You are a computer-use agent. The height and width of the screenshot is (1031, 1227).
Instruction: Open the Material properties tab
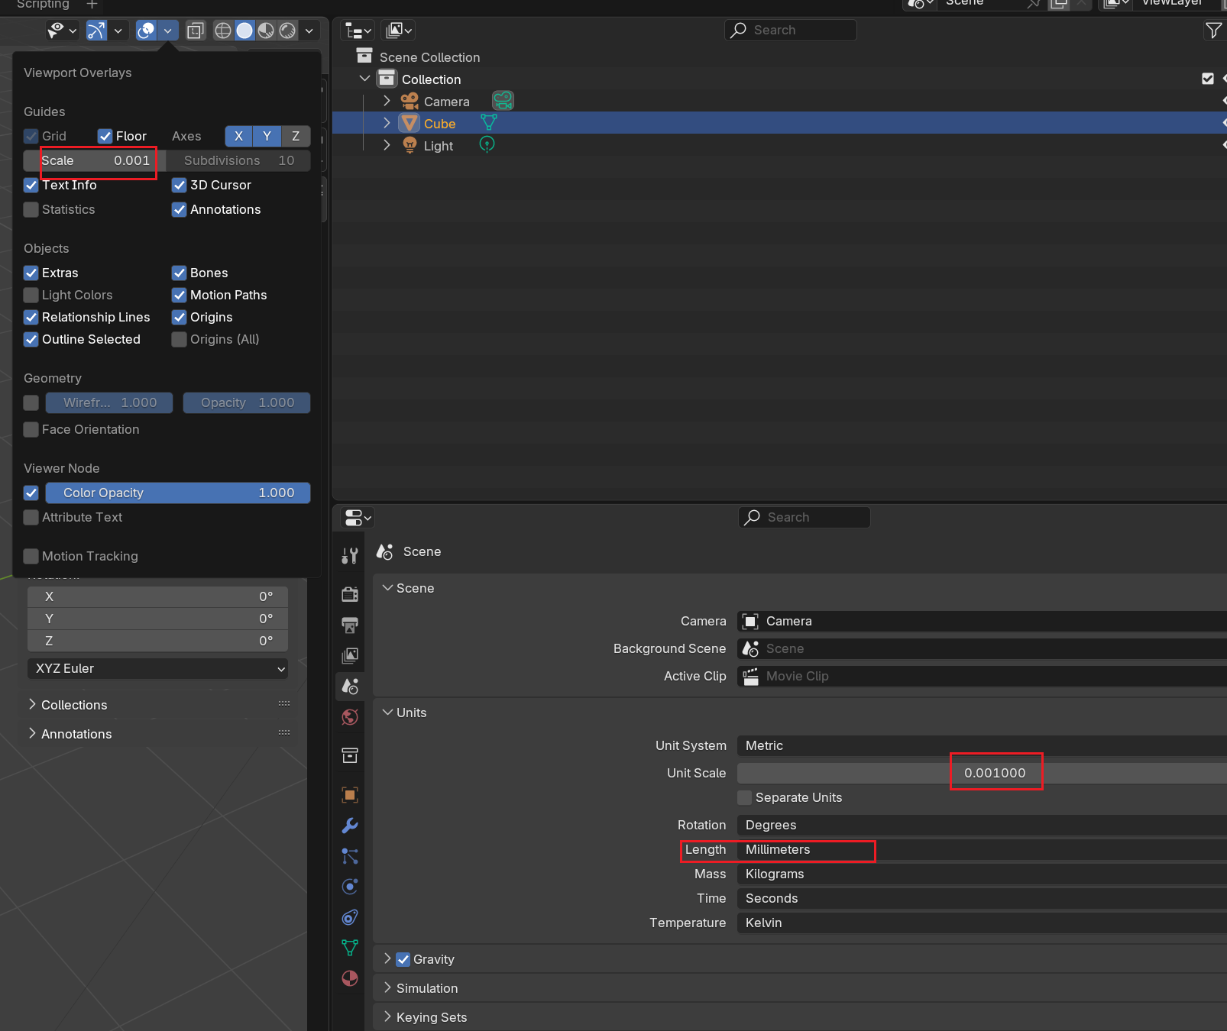pyautogui.click(x=350, y=978)
